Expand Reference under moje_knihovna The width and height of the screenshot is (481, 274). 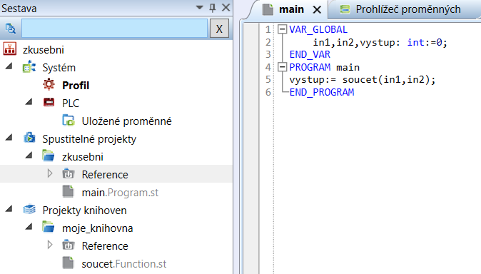[x=50, y=245]
